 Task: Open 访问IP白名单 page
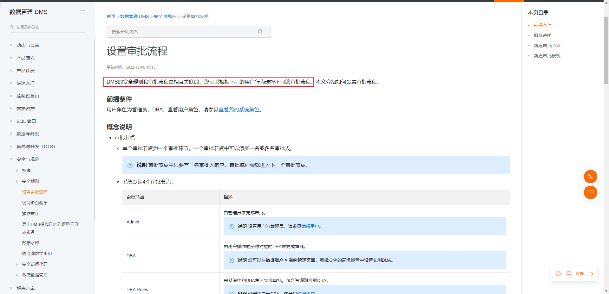click(x=35, y=203)
